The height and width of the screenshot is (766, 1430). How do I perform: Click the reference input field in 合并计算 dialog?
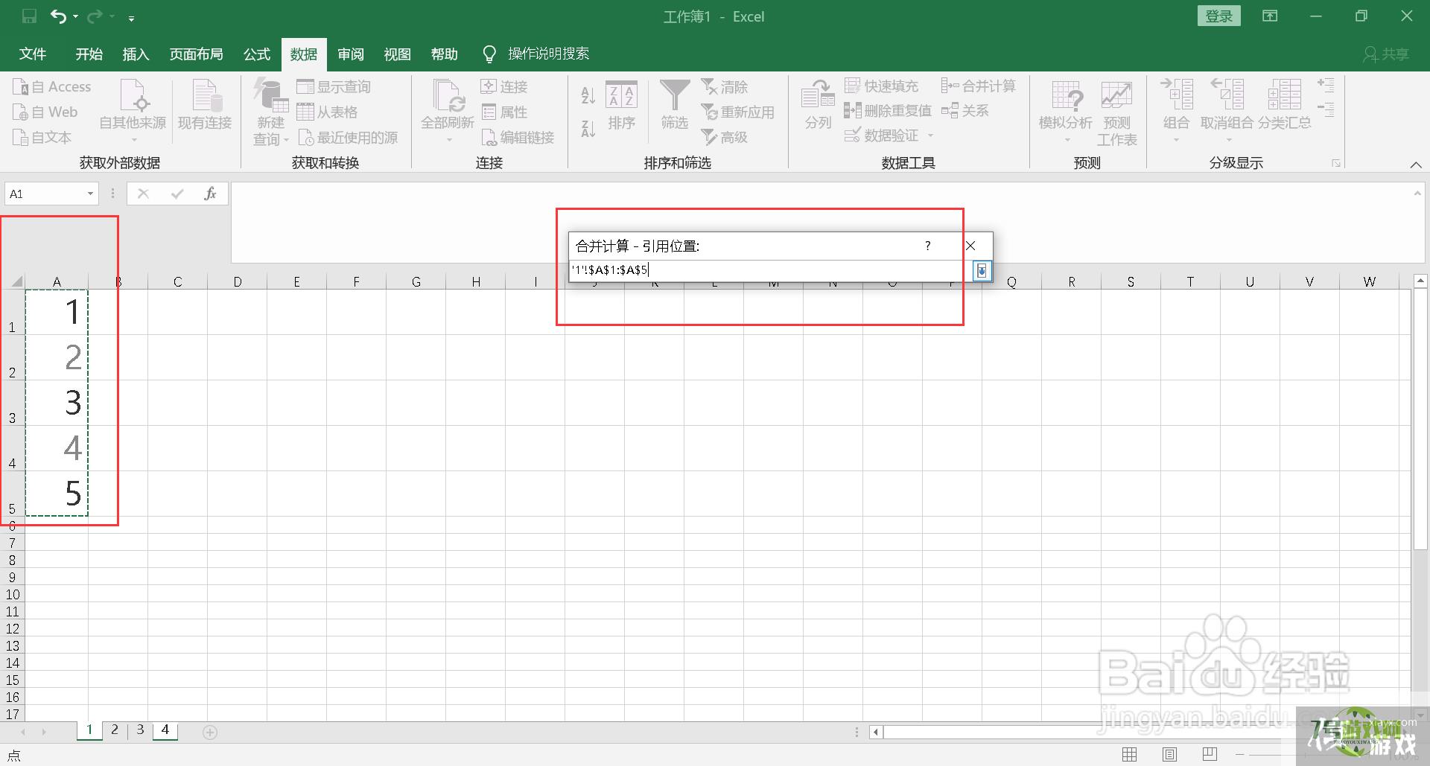(x=770, y=270)
